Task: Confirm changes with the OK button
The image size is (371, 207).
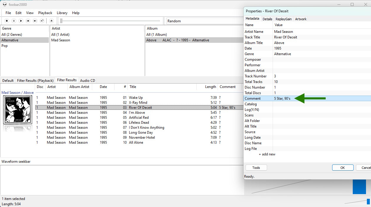Action: 342,168
